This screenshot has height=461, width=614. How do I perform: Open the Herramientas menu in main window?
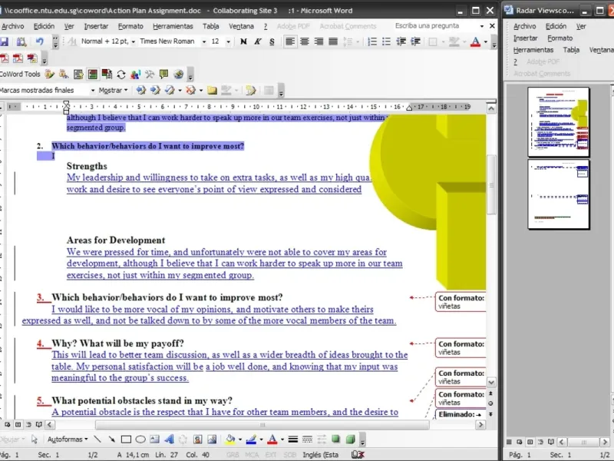point(173,25)
